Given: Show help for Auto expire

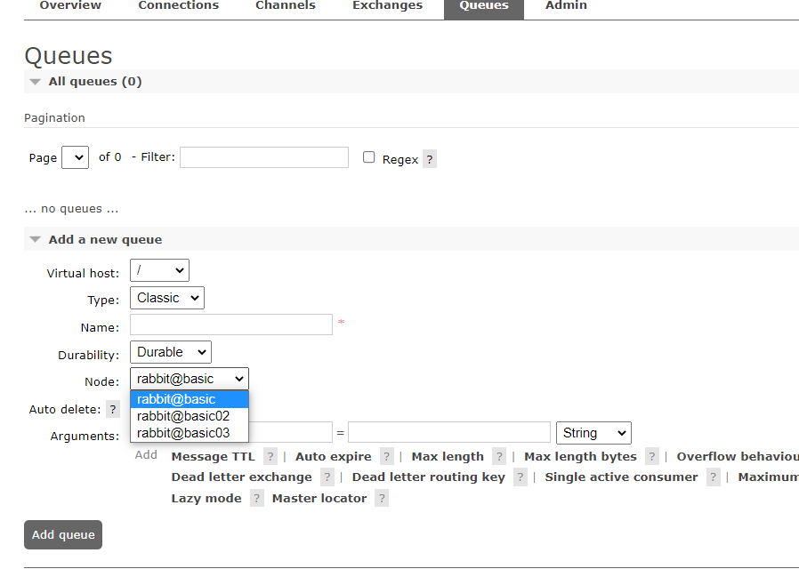Looking at the screenshot, I should coord(387,456).
